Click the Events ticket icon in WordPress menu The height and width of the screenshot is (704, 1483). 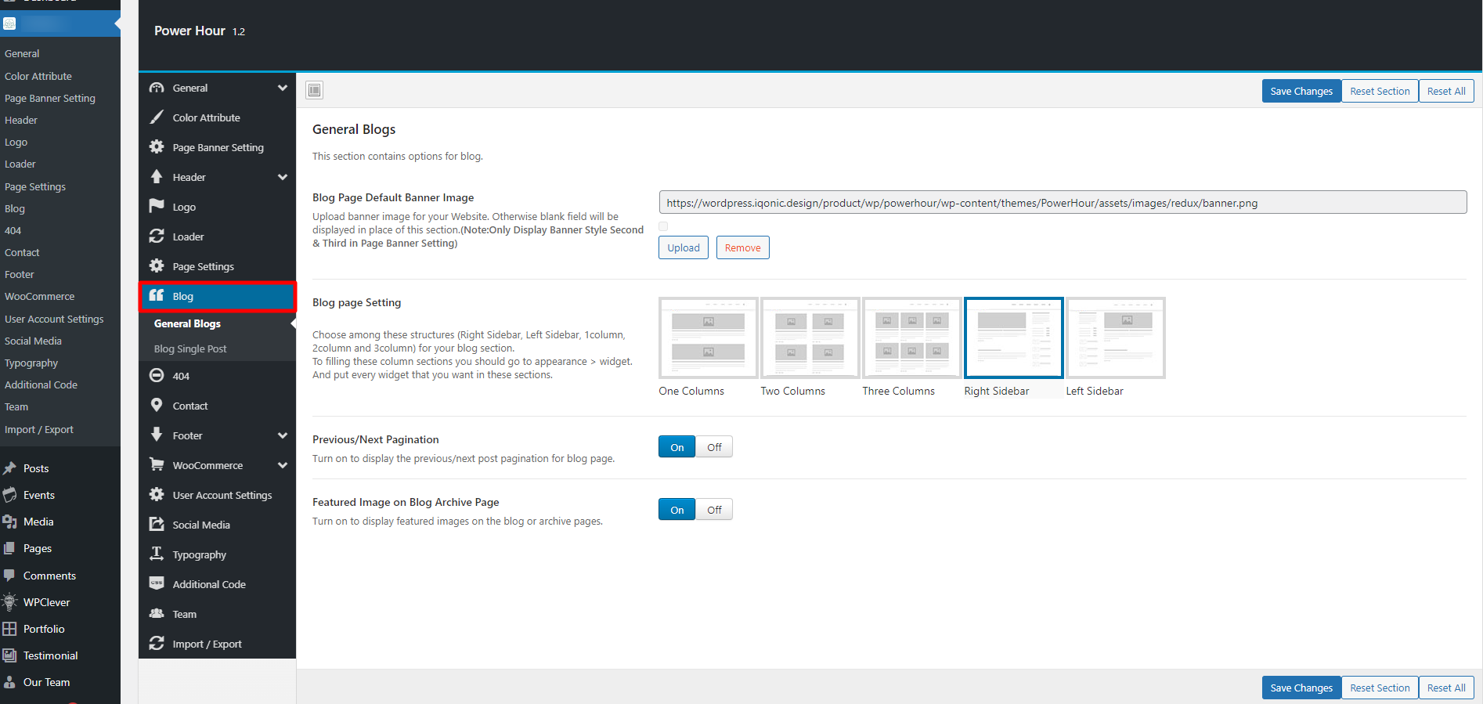[9, 495]
